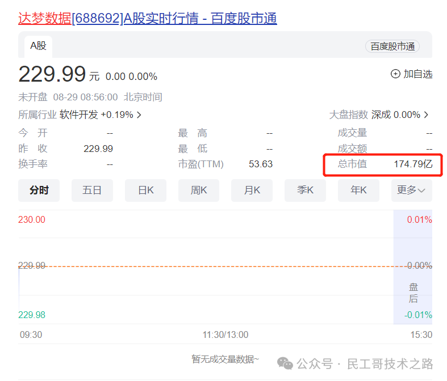Screen dimensions: 447x381
Task: Add the stock via the 加自选 label
Action: [418, 74]
